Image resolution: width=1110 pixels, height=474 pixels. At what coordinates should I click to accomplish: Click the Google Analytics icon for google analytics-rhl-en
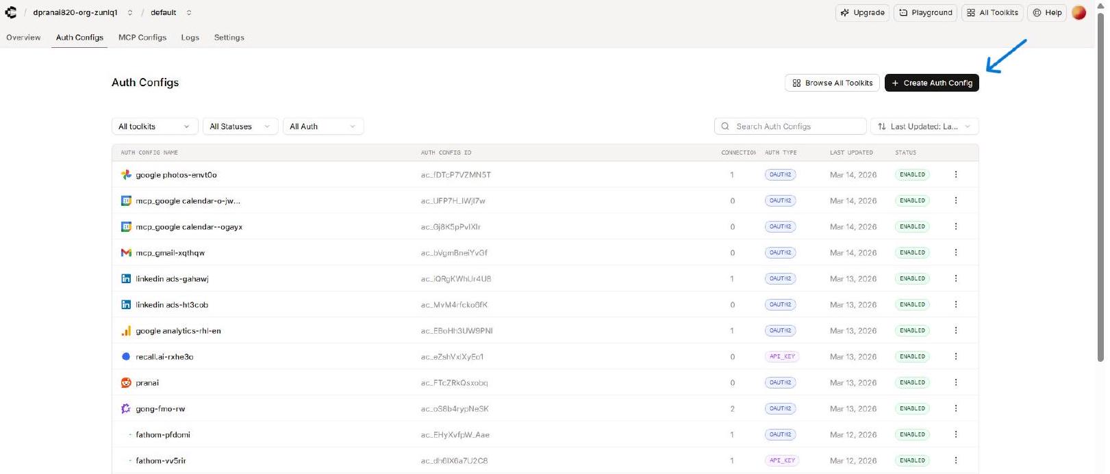[x=126, y=330]
